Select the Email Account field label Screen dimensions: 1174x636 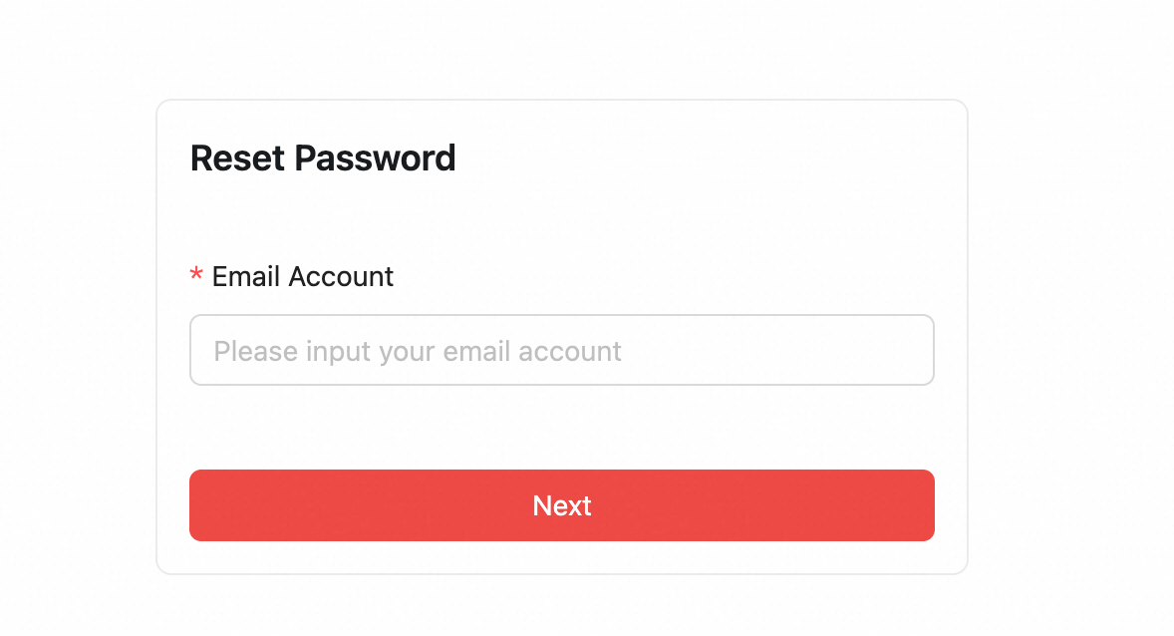[x=303, y=276]
